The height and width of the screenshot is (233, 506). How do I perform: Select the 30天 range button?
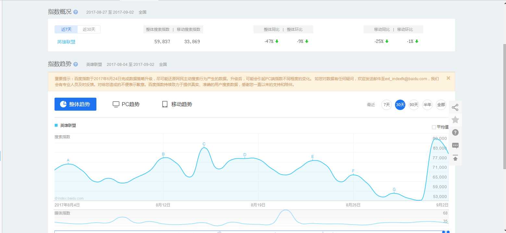pyautogui.click(x=400, y=105)
